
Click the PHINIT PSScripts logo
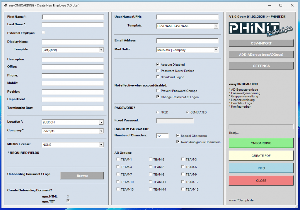pyautogui.click(x=260, y=29)
